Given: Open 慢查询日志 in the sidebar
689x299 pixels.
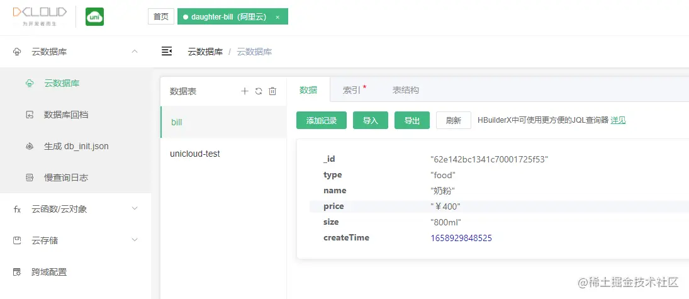Looking at the screenshot, I should (x=76, y=178).
